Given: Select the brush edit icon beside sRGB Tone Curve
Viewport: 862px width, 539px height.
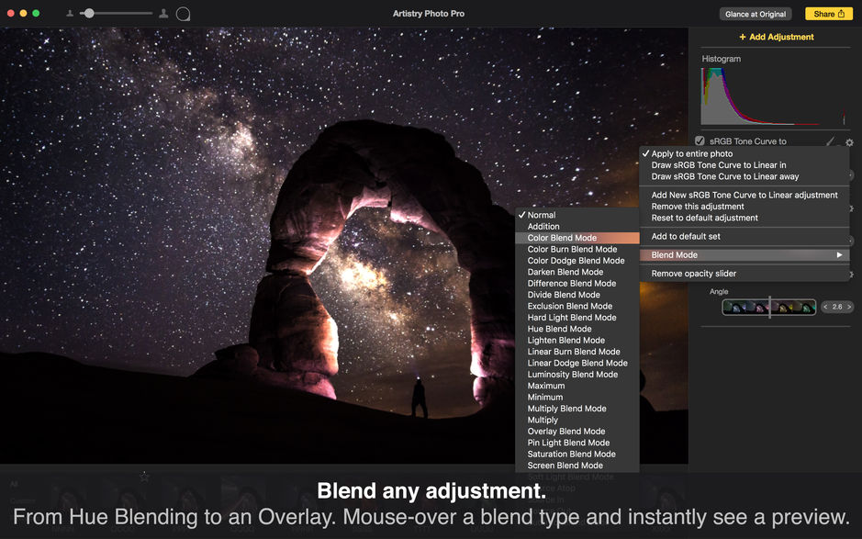Looking at the screenshot, I should (x=831, y=141).
